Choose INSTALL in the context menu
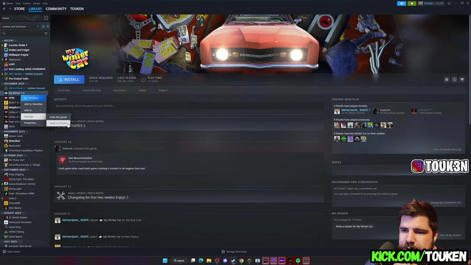The width and height of the screenshot is (471, 265). [x=33, y=98]
